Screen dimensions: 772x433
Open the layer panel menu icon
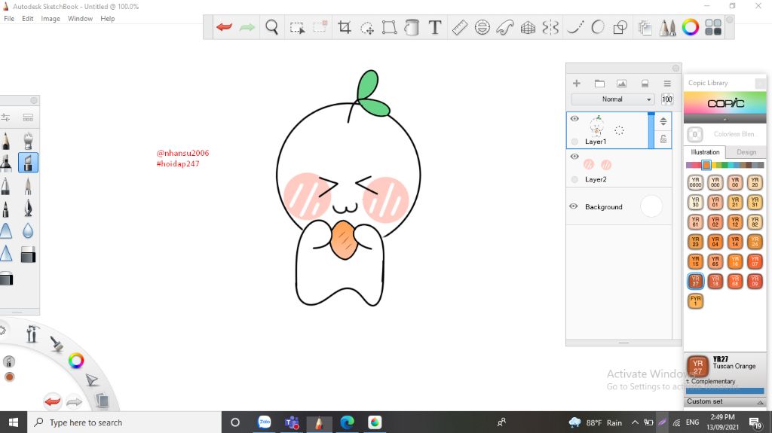pos(667,83)
